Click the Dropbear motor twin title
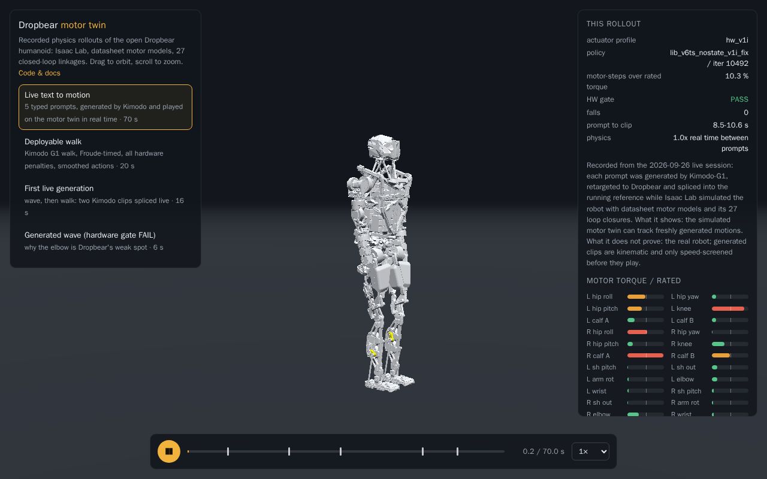 62,25
